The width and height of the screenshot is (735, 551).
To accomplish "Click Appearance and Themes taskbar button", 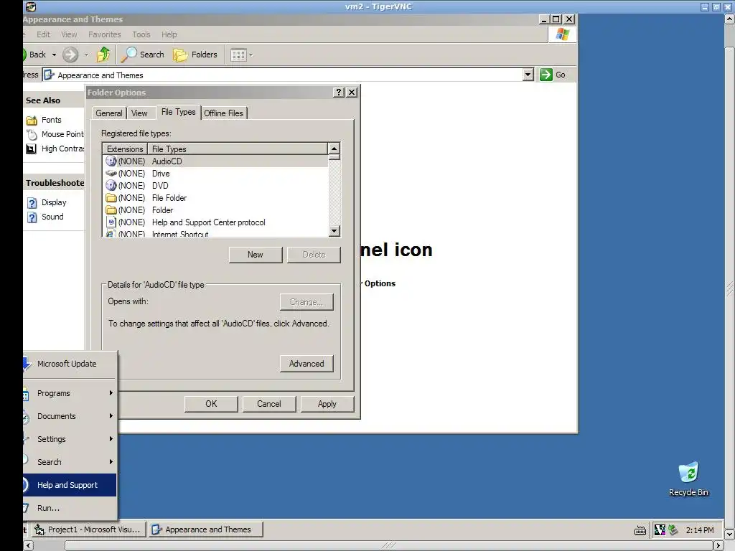I will coord(206,529).
